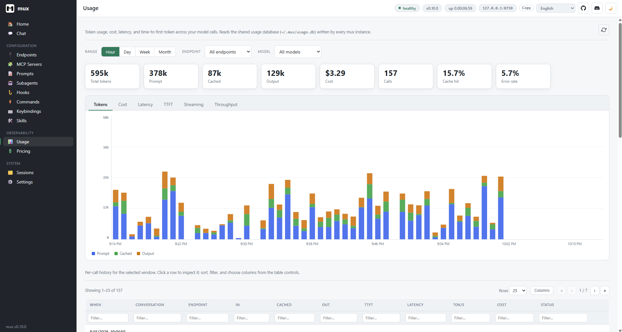This screenshot has width=622, height=332.
Task: Click the TTFT filter field
Action: click(x=381, y=318)
